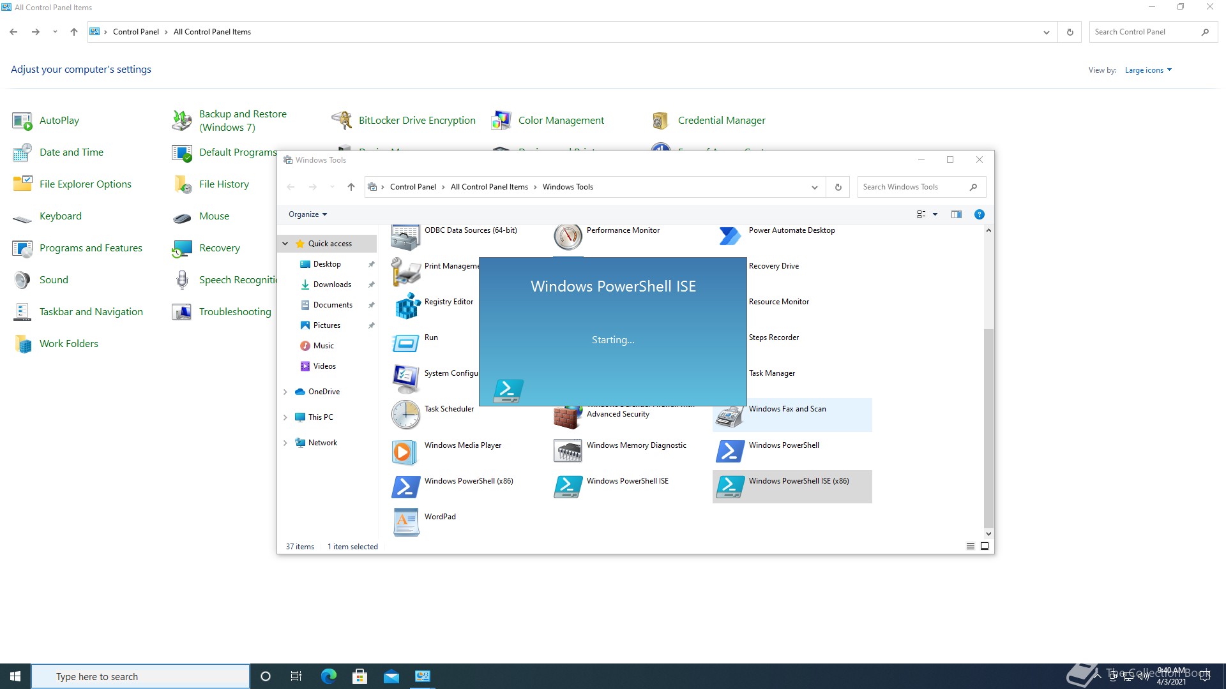The image size is (1226, 689).
Task: Select Documents in Quick access
Action: [333, 305]
